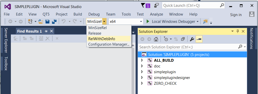Open Properties wrench icon in Solution Explorer
This screenshot has height=94, width=258.
point(192,39)
